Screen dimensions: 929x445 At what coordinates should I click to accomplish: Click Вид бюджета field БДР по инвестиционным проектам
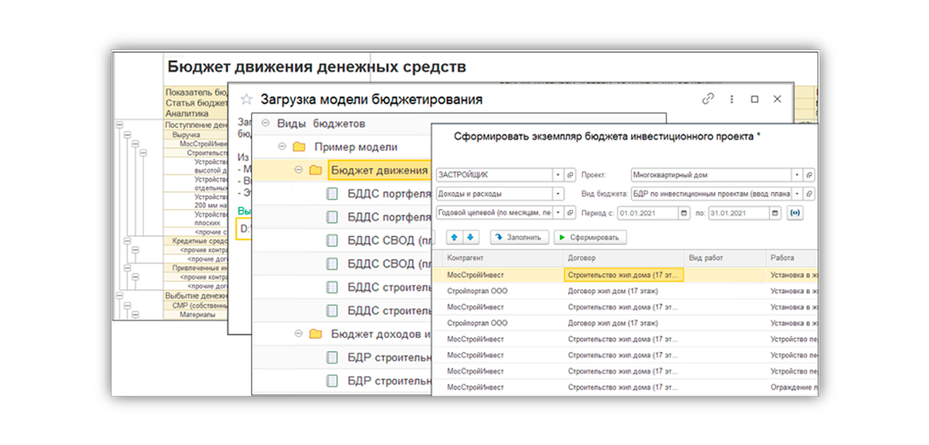click(x=712, y=194)
